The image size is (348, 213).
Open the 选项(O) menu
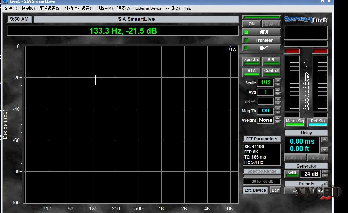tap(173, 8)
